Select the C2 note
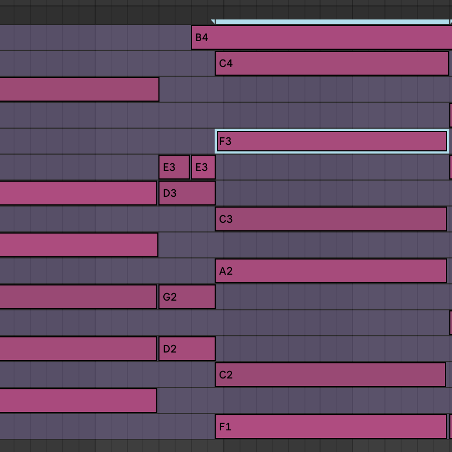452x452 pixels. pyautogui.click(x=330, y=375)
